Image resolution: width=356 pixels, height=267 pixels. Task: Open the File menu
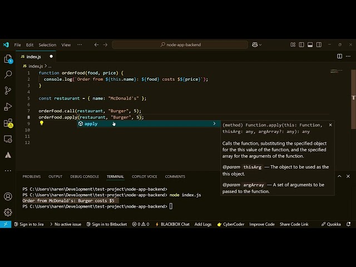[x=17, y=44]
